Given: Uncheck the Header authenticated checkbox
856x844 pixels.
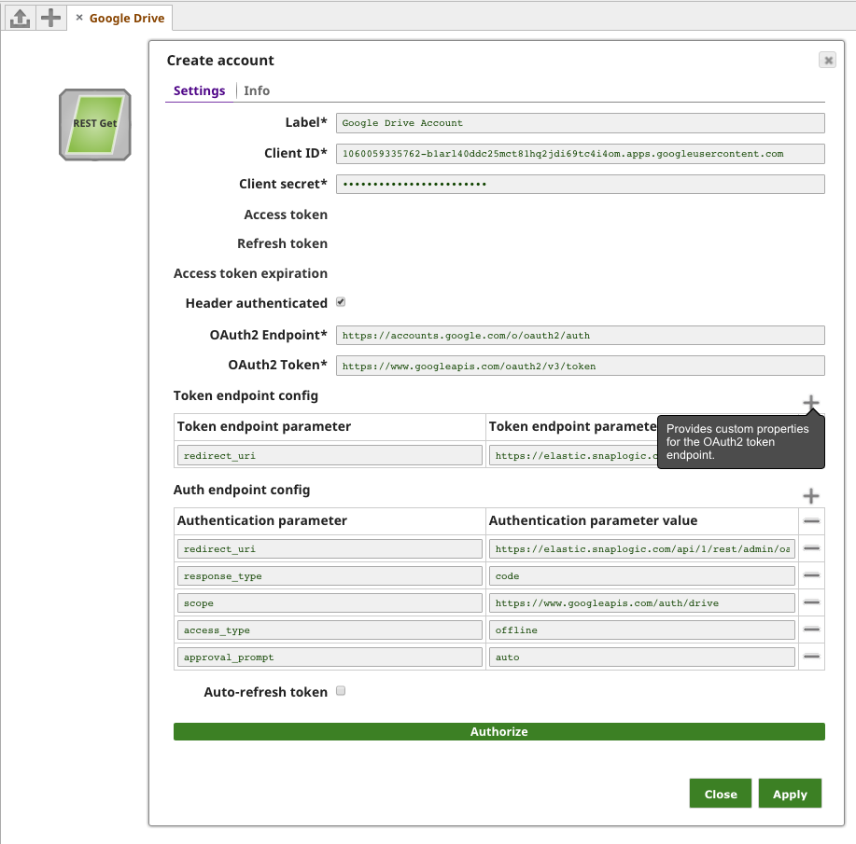Looking at the screenshot, I should tap(341, 302).
